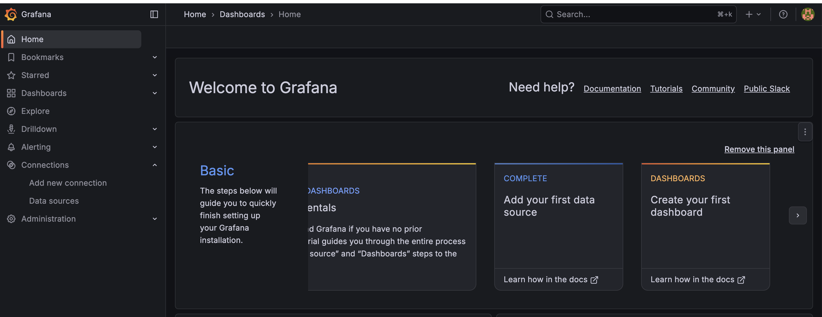Expand the Starred section chevron
This screenshot has width=822, height=317.
[x=155, y=75]
